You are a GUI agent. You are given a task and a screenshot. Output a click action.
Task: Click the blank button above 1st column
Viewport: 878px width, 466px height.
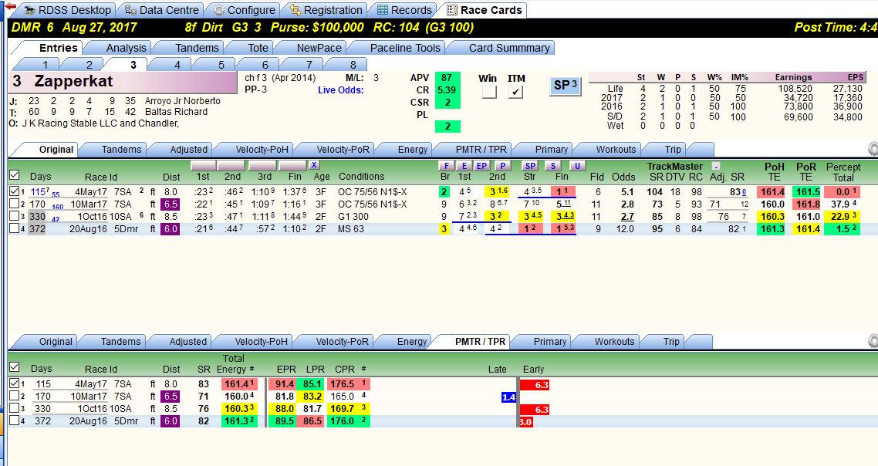click(x=203, y=166)
